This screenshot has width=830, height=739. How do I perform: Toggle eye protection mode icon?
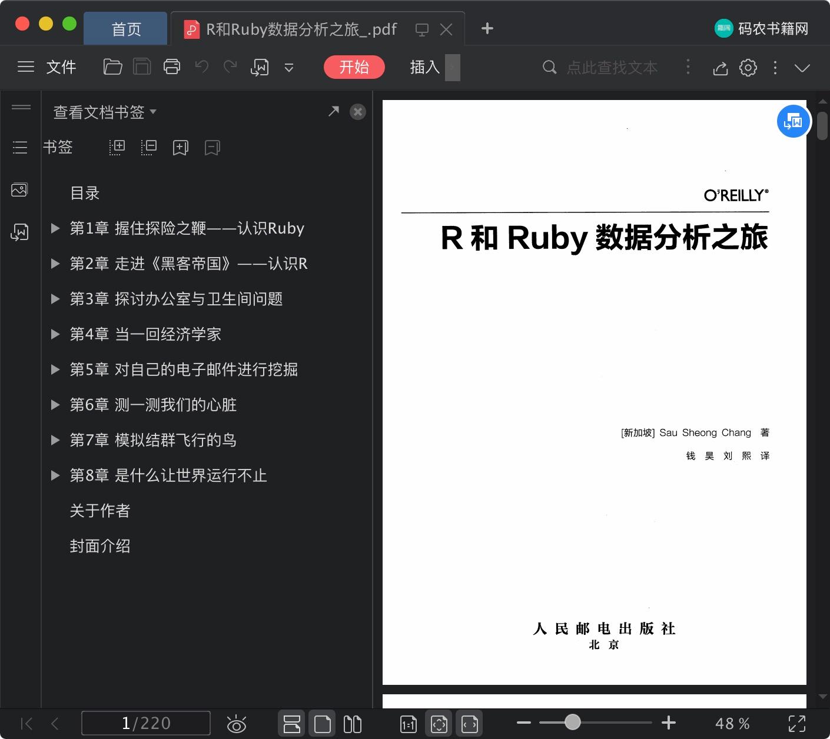tap(237, 724)
